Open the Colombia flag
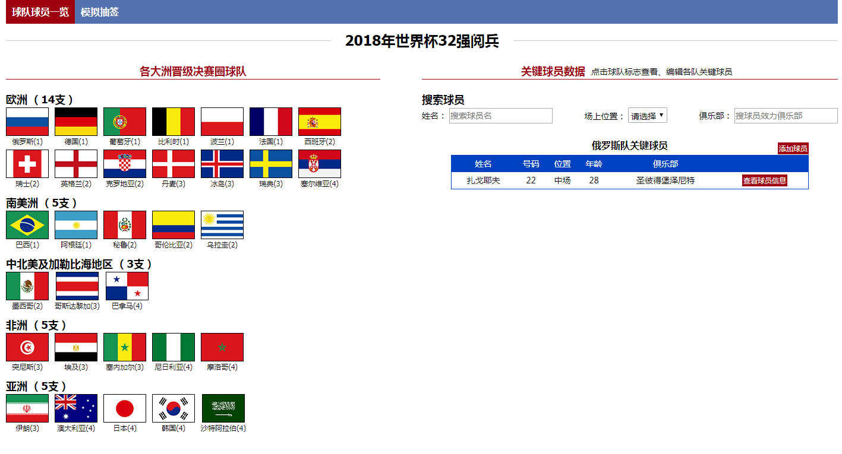 (x=174, y=225)
